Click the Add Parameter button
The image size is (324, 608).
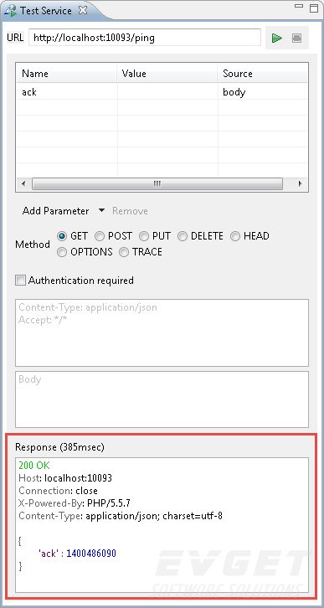coord(55,211)
